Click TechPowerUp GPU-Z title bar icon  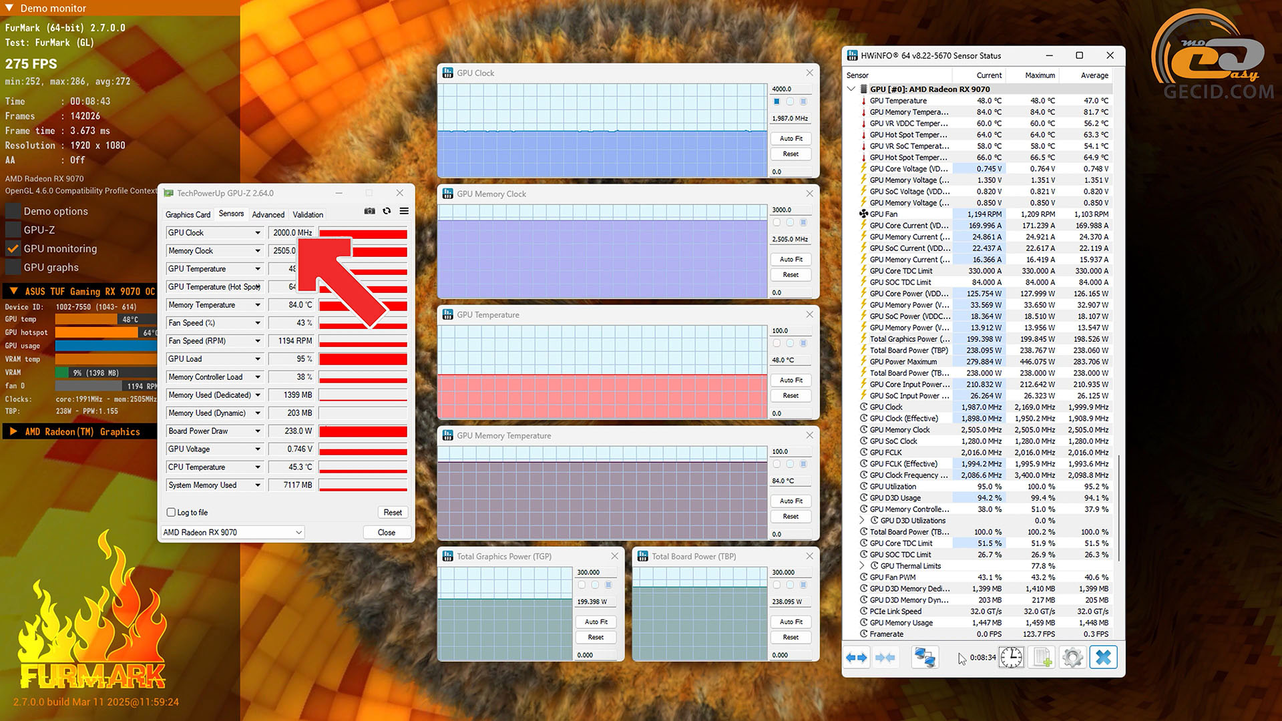tap(169, 194)
